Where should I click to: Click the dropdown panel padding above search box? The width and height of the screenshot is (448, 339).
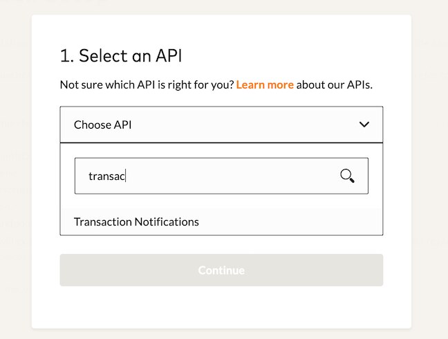click(221, 150)
